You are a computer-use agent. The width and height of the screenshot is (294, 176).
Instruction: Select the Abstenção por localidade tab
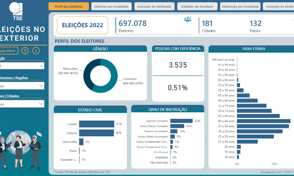click(x=240, y=6)
